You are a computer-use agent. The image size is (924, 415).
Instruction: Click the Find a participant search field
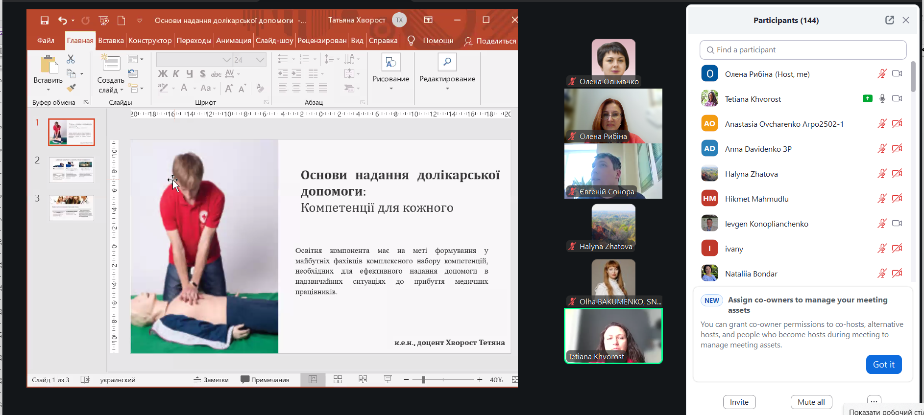(x=802, y=50)
